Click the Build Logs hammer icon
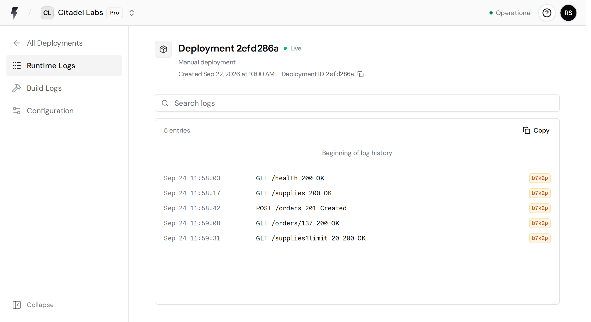 coord(17,88)
